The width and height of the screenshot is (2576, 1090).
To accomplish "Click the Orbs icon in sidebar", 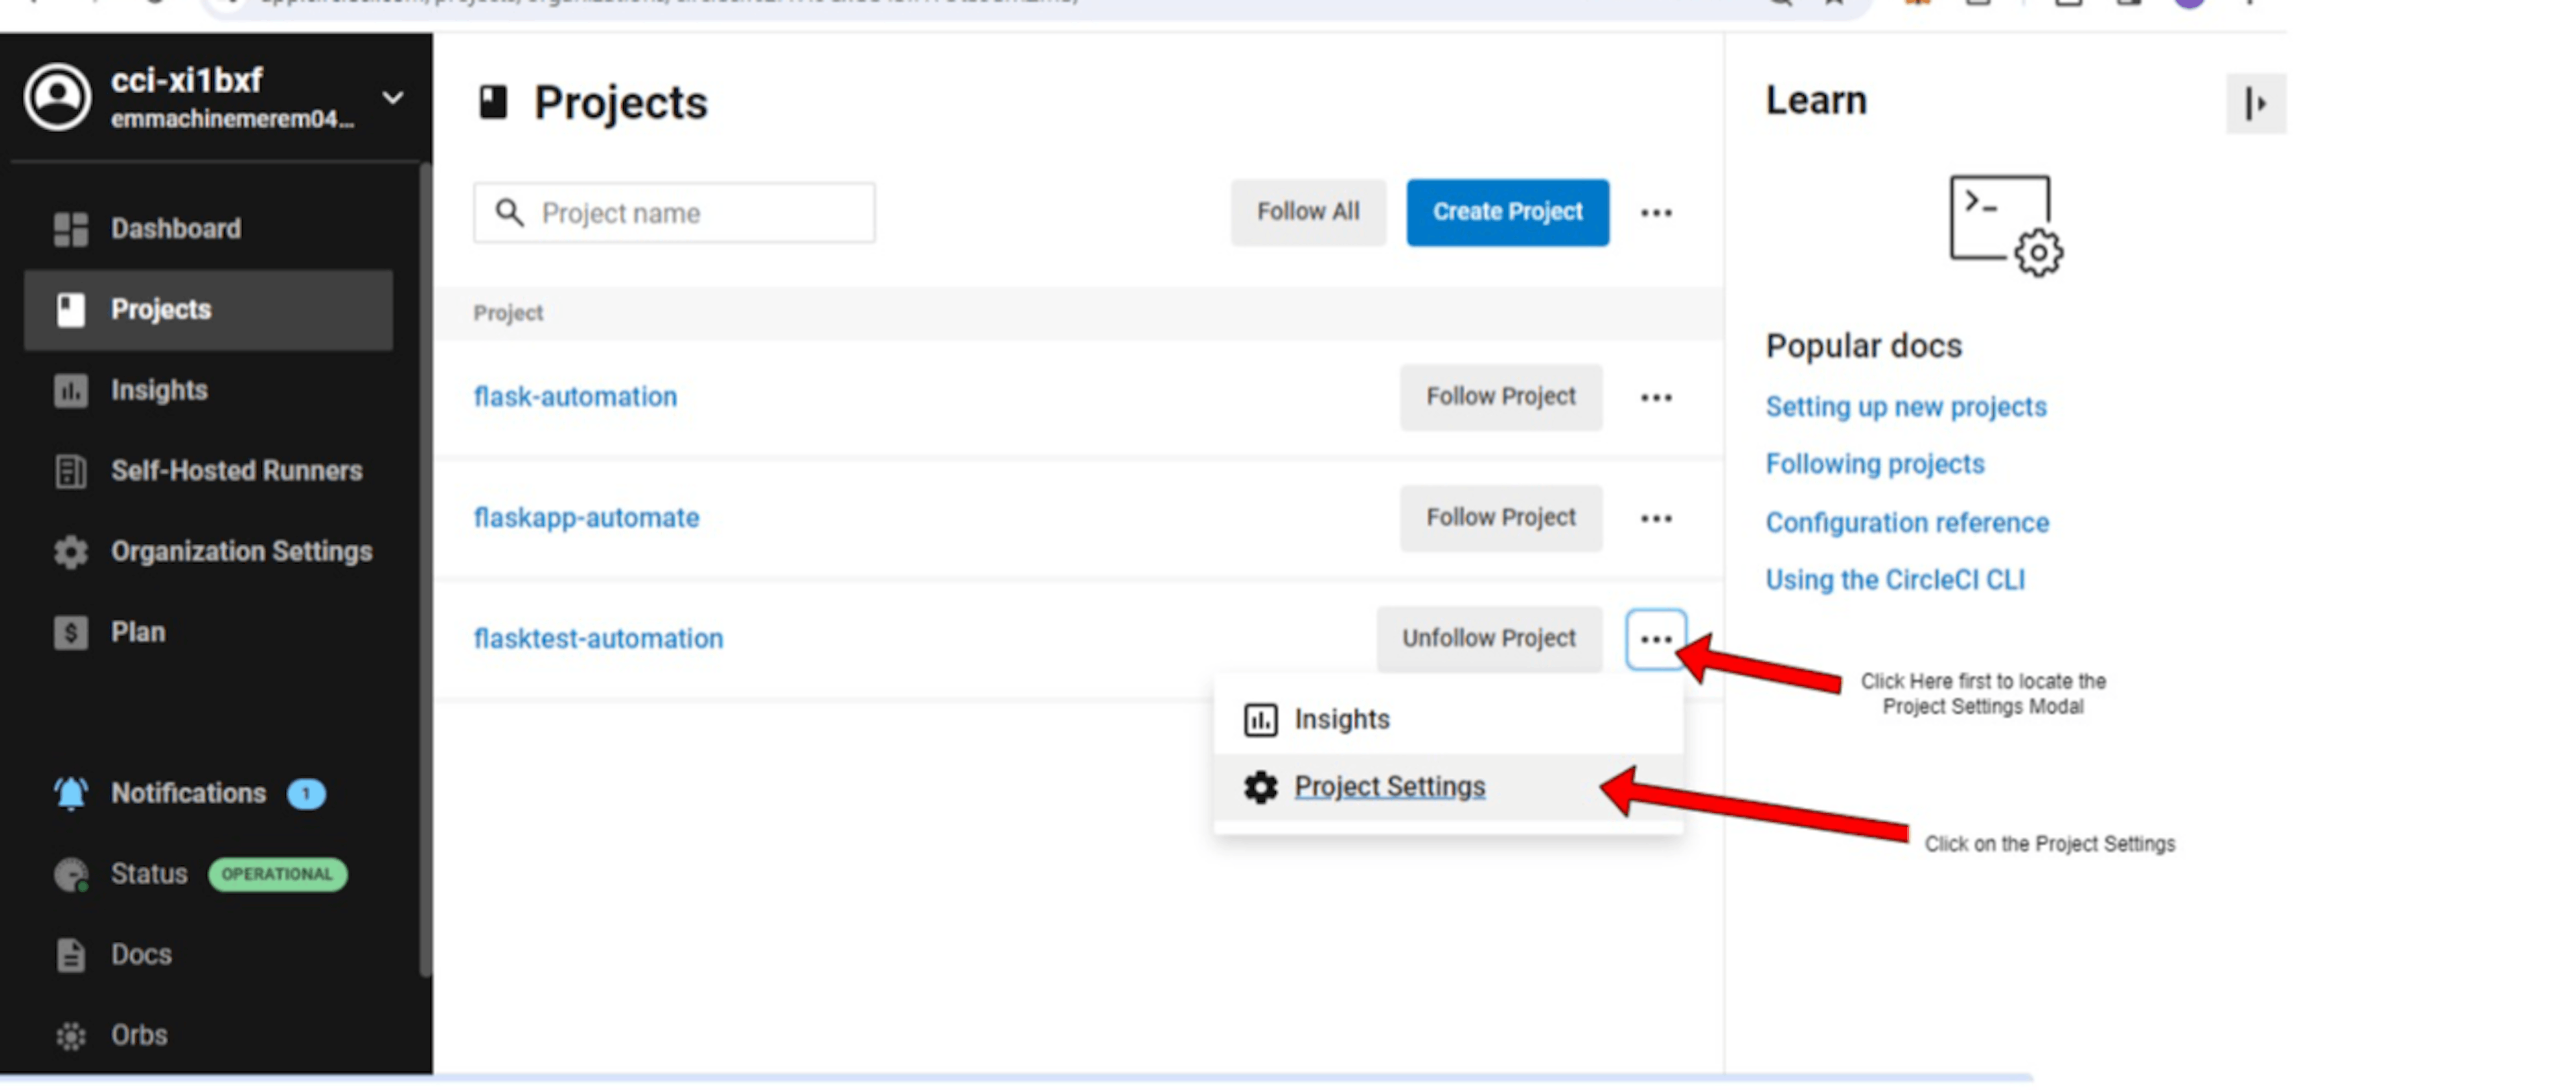I will pyautogui.click(x=71, y=1036).
